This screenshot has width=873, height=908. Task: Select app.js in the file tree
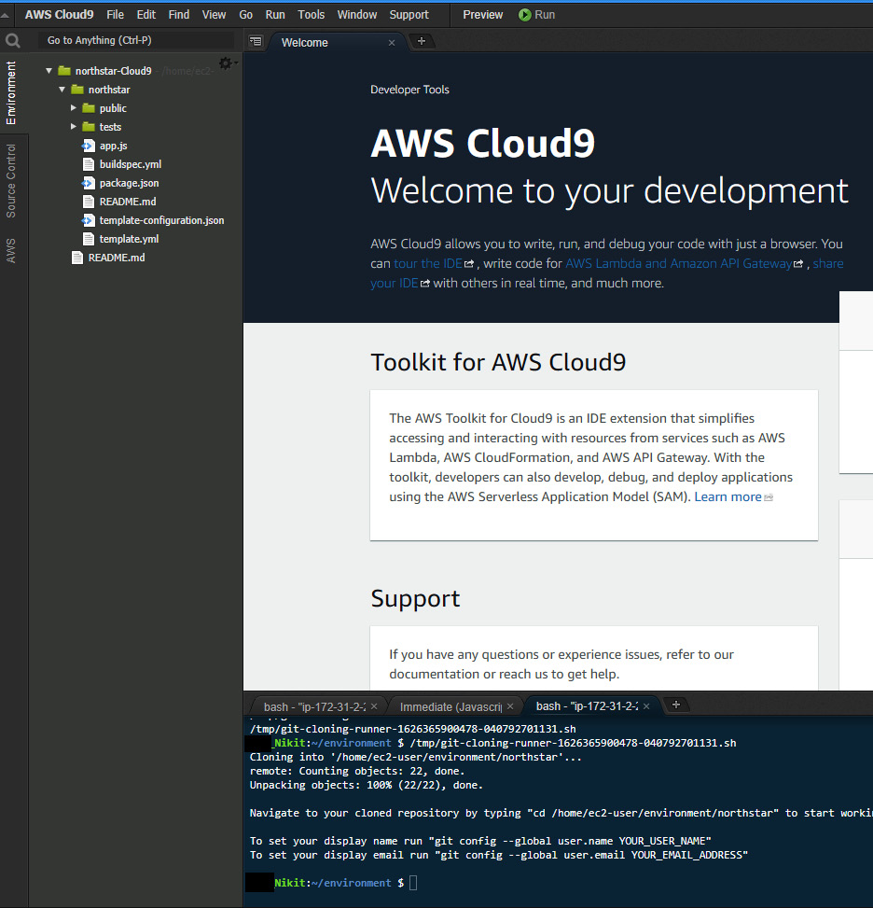[x=114, y=146]
